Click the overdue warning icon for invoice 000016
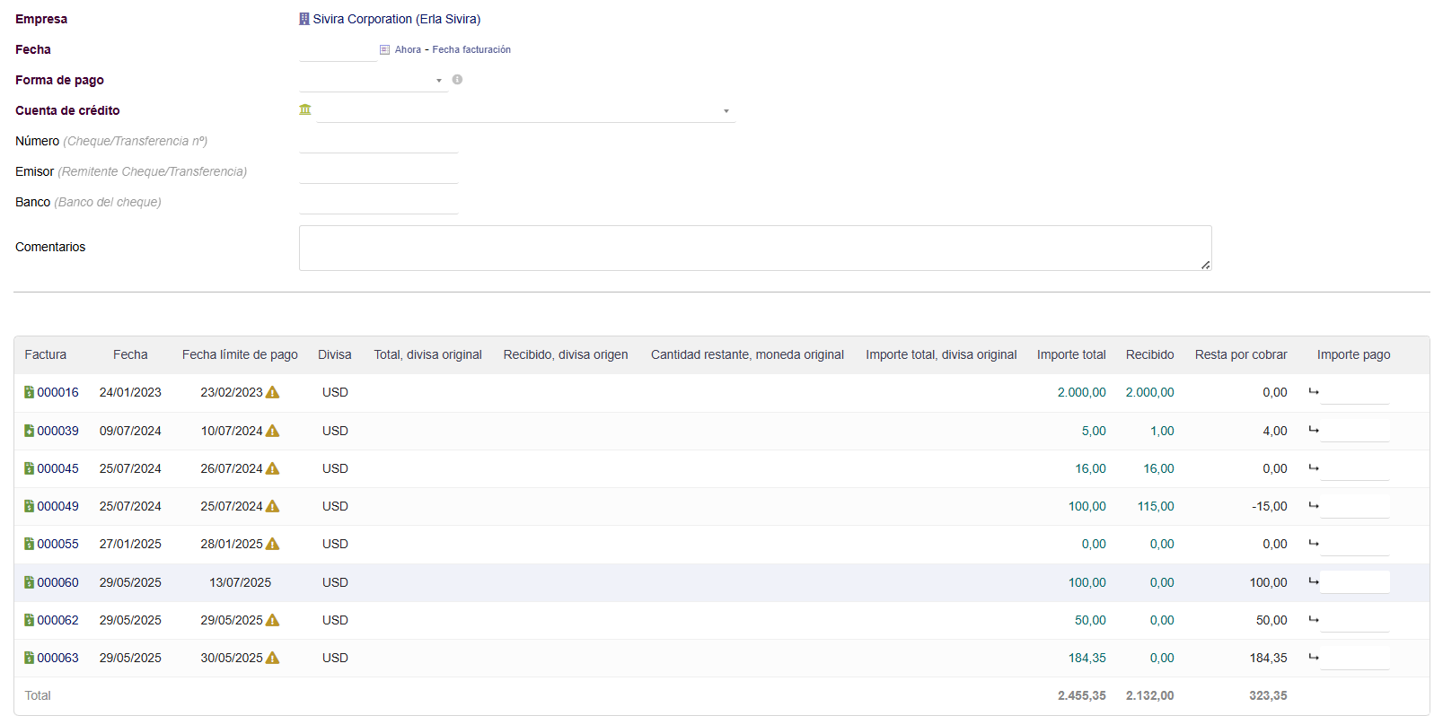This screenshot has height=716, width=1434. click(273, 392)
